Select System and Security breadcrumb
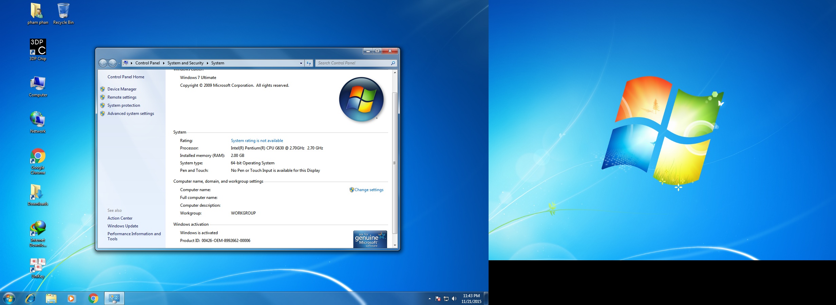 pos(185,63)
